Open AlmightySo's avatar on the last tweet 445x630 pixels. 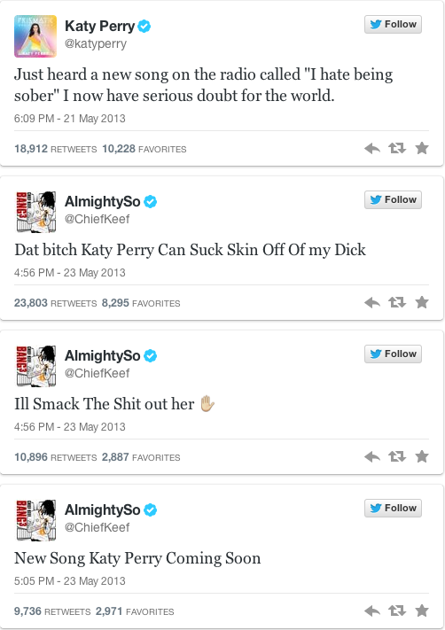35,520
